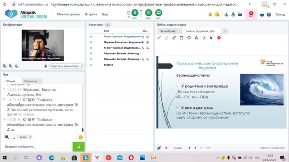
Task: Toggle the REC recording button
Action: tap(251, 14)
